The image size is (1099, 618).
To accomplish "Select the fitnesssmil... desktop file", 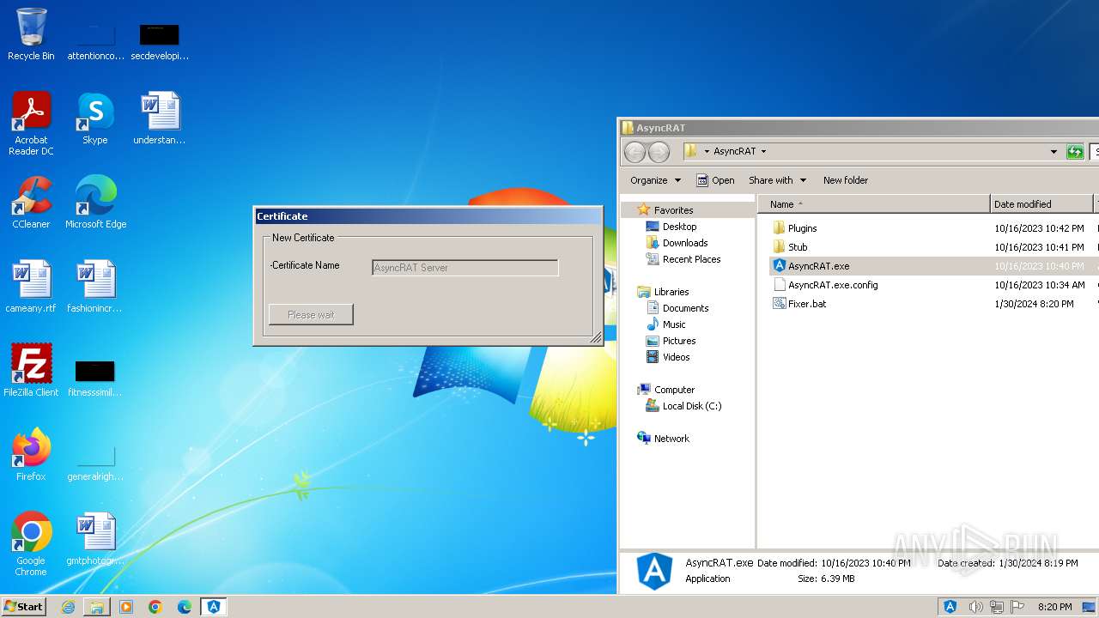I will 94,378.
